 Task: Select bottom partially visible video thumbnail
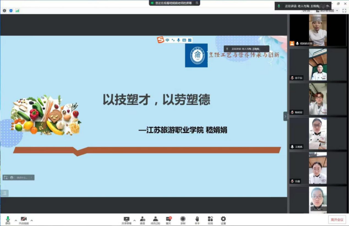318,200
